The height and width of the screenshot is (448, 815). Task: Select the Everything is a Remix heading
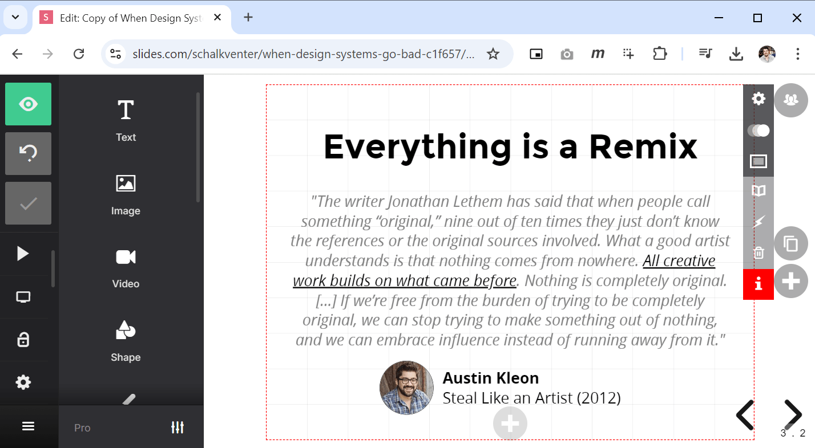coord(510,147)
